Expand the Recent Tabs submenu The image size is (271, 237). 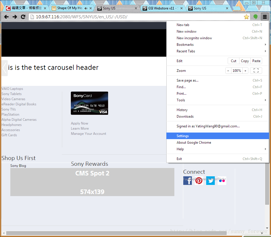pyautogui.click(x=217, y=51)
